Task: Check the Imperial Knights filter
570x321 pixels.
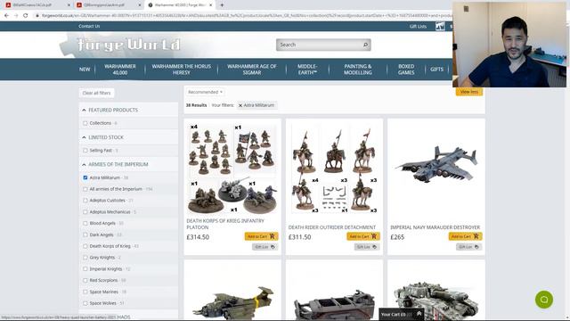Action: pos(85,269)
